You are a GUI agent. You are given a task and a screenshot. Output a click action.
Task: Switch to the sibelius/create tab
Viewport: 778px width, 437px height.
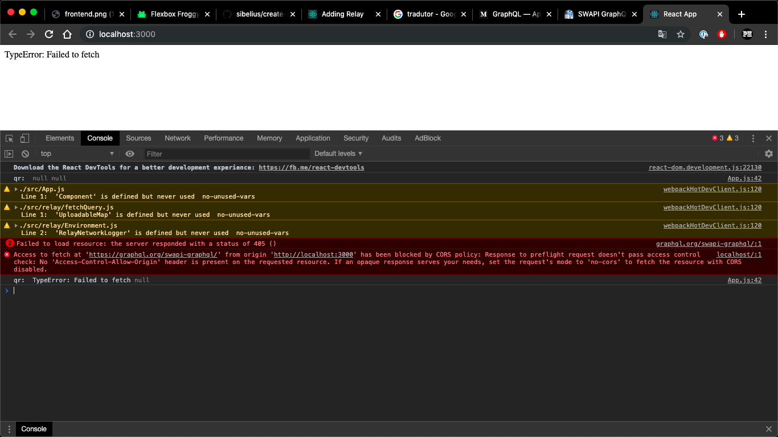click(x=259, y=14)
